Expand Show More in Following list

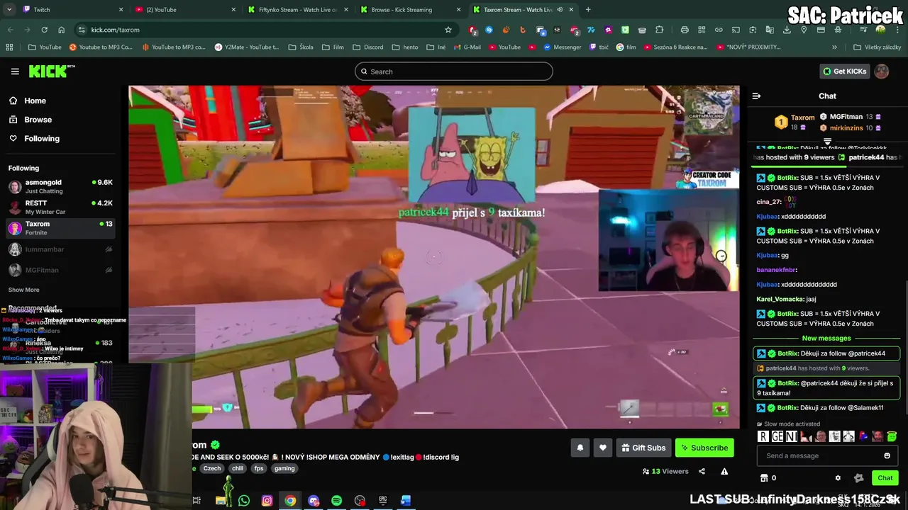[x=23, y=290]
